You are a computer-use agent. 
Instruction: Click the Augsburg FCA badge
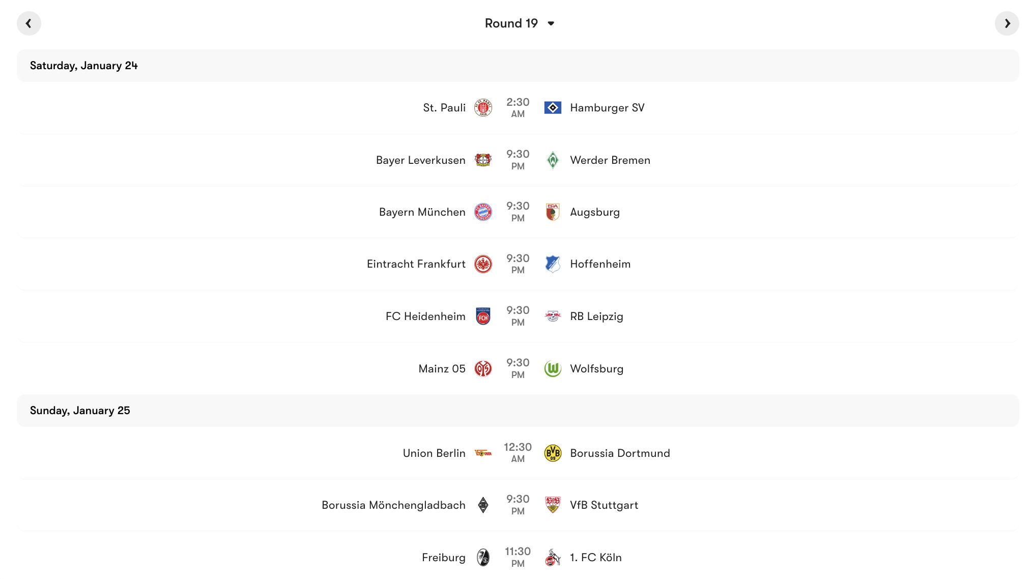pyautogui.click(x=553, y=212)
